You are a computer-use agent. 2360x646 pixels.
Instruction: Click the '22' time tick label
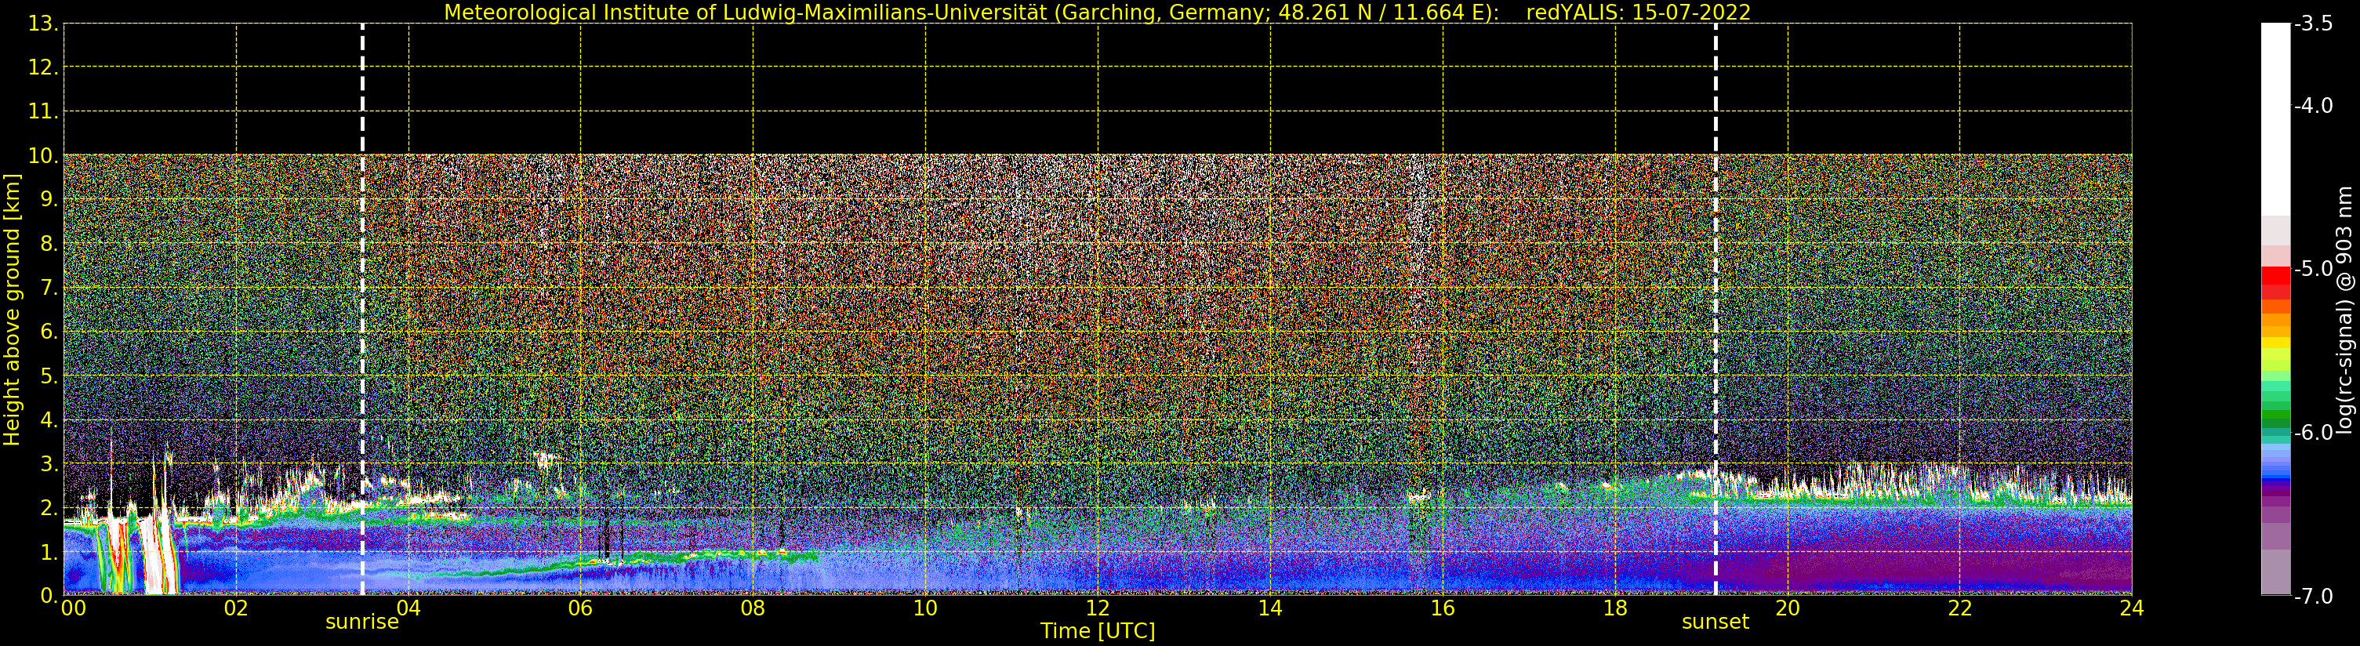pyautogui.click(x=1959, y=608)
